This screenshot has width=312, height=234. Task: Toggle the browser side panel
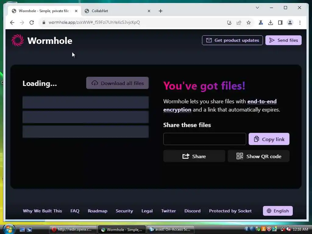click(x=280, y=23)
